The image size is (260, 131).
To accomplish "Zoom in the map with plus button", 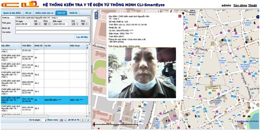I will coord(96,14).
